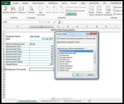Add a new sheet with plus icon
The image size is (124, 104).
tap(89, 101)
